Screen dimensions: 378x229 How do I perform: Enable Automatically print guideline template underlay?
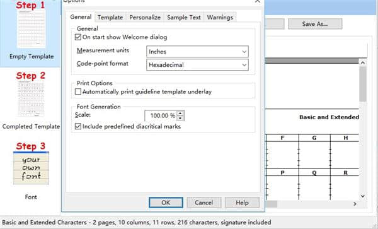point(78,91)
